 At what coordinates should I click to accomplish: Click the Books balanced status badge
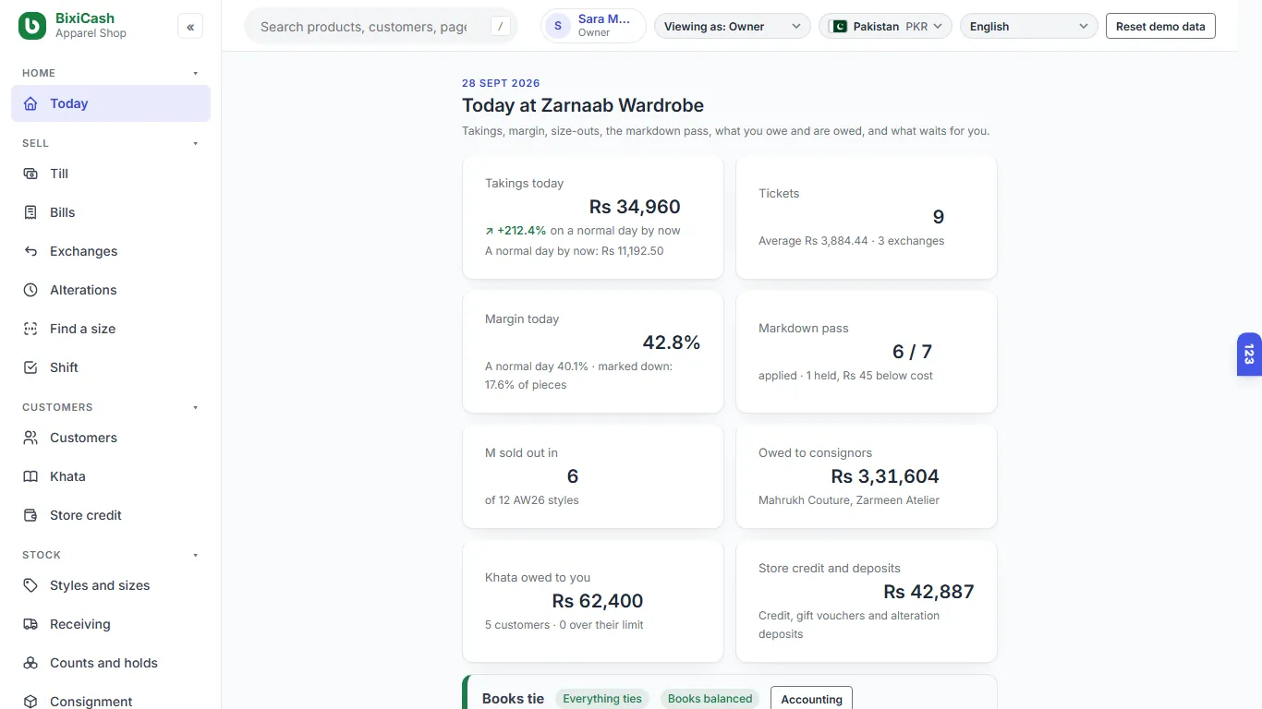[710, 699]
